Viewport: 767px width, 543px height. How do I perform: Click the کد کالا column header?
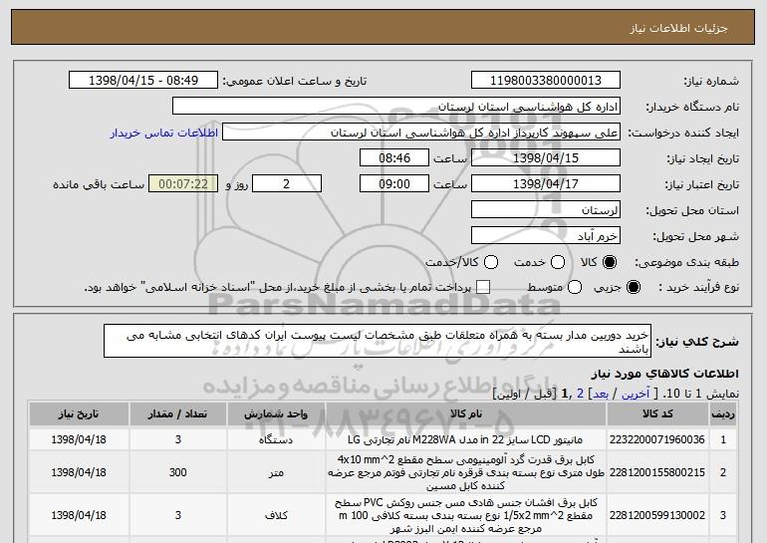pyautogui.click(x=657, y=413)
